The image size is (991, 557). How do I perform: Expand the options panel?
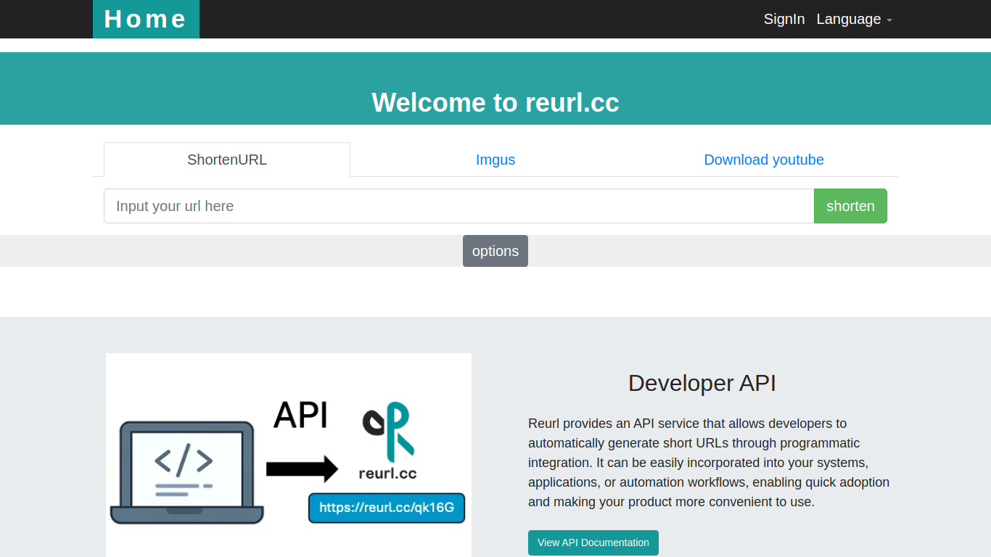coord(495,251)
